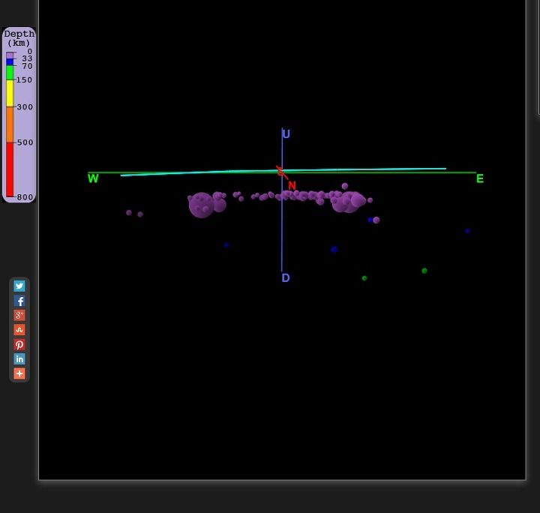Share on StumbleUpon icon
540x513 pixels.
(x=19, y=330)
